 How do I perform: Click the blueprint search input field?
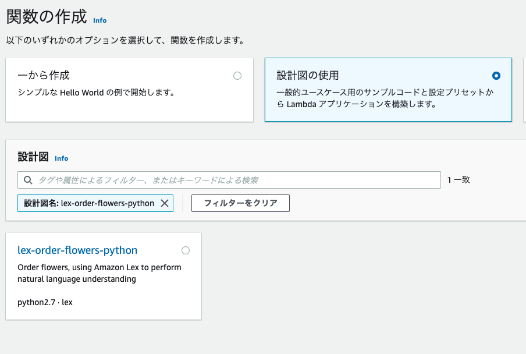(x=229, y=180)
